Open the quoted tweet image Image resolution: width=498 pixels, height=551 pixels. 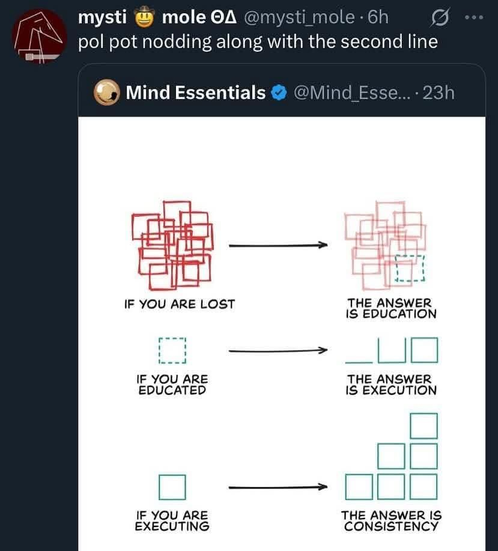pyautogui.click(x=282, y=334)
